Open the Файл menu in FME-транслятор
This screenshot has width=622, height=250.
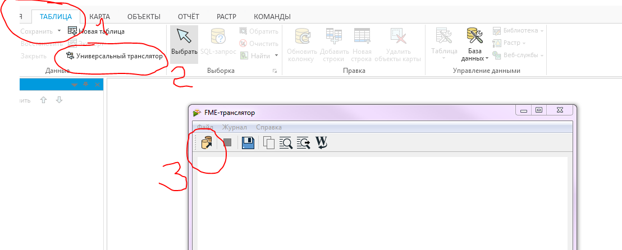coord(205,128)
